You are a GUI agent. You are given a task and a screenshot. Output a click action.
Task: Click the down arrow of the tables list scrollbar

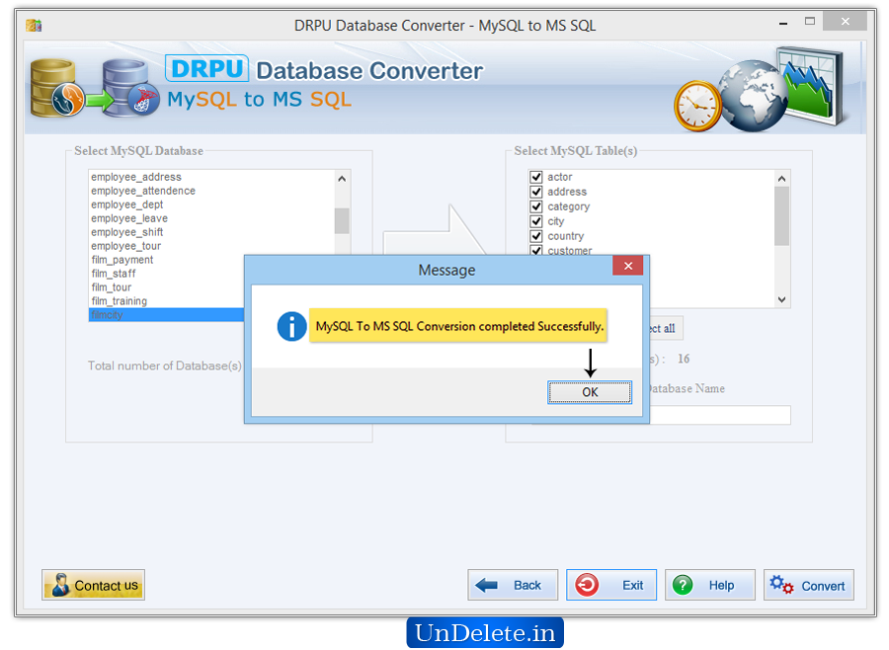click(782, 299)
